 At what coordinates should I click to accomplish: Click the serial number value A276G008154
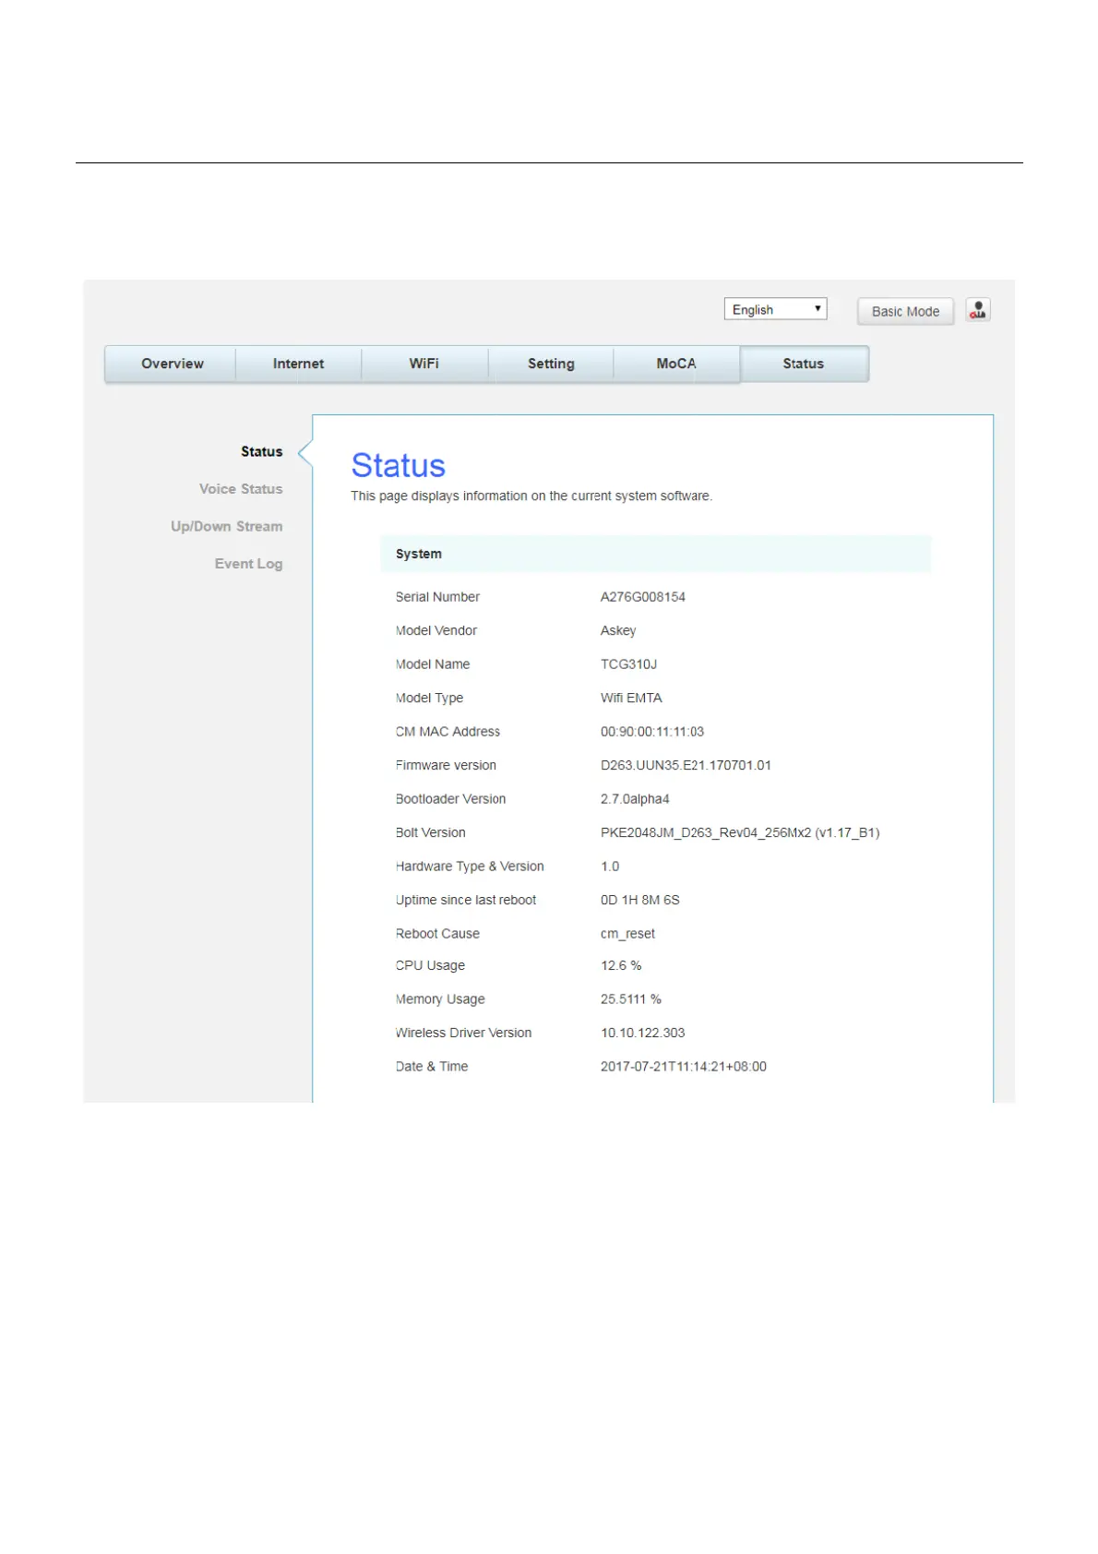(x=642, y=597)
